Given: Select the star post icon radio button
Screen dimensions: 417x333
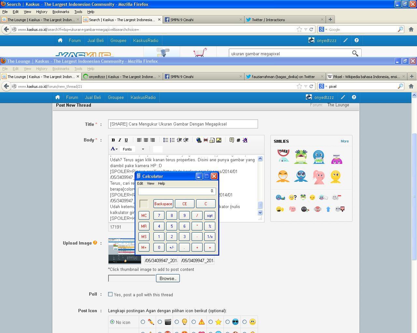Looking at the screenshot, I should tap(210, 322).
